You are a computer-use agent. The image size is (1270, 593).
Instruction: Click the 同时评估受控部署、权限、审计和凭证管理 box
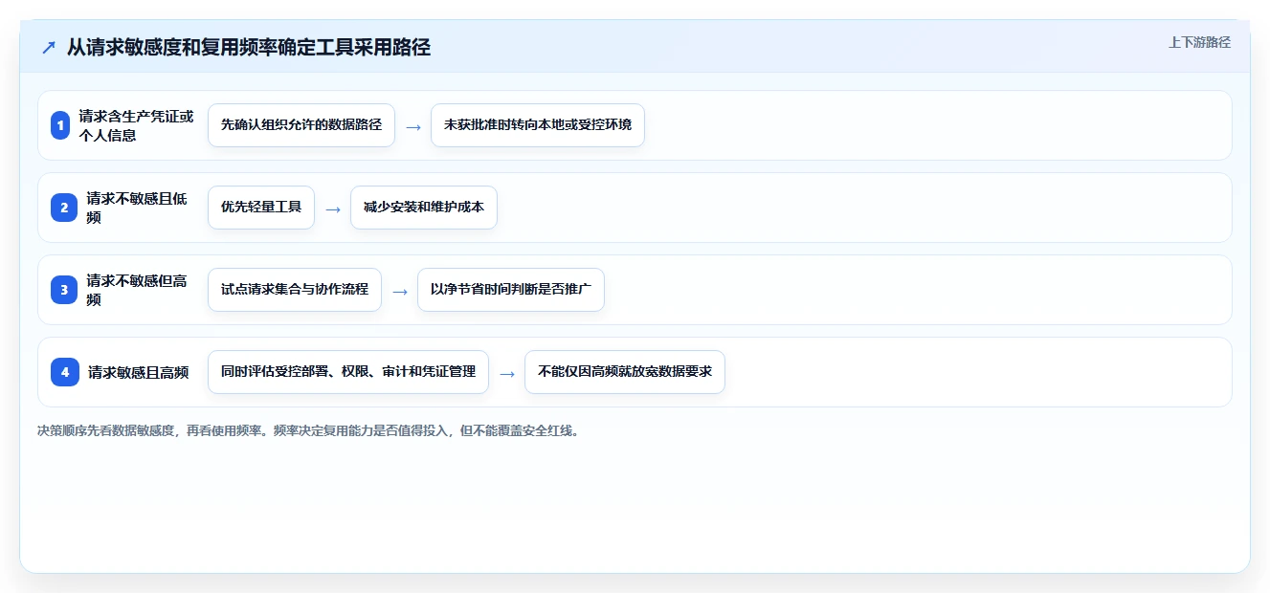[x=348, y=372]
